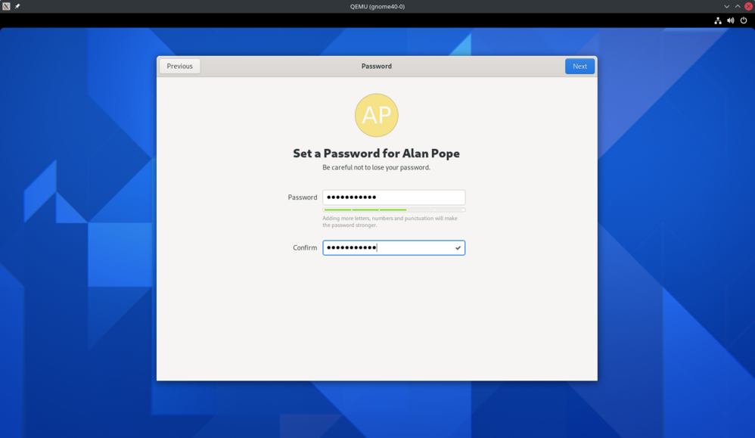This screenshot has width=755, height=438.
Task: Maximize QEMU window with up chevron
Action: click(x=738, y=6)
